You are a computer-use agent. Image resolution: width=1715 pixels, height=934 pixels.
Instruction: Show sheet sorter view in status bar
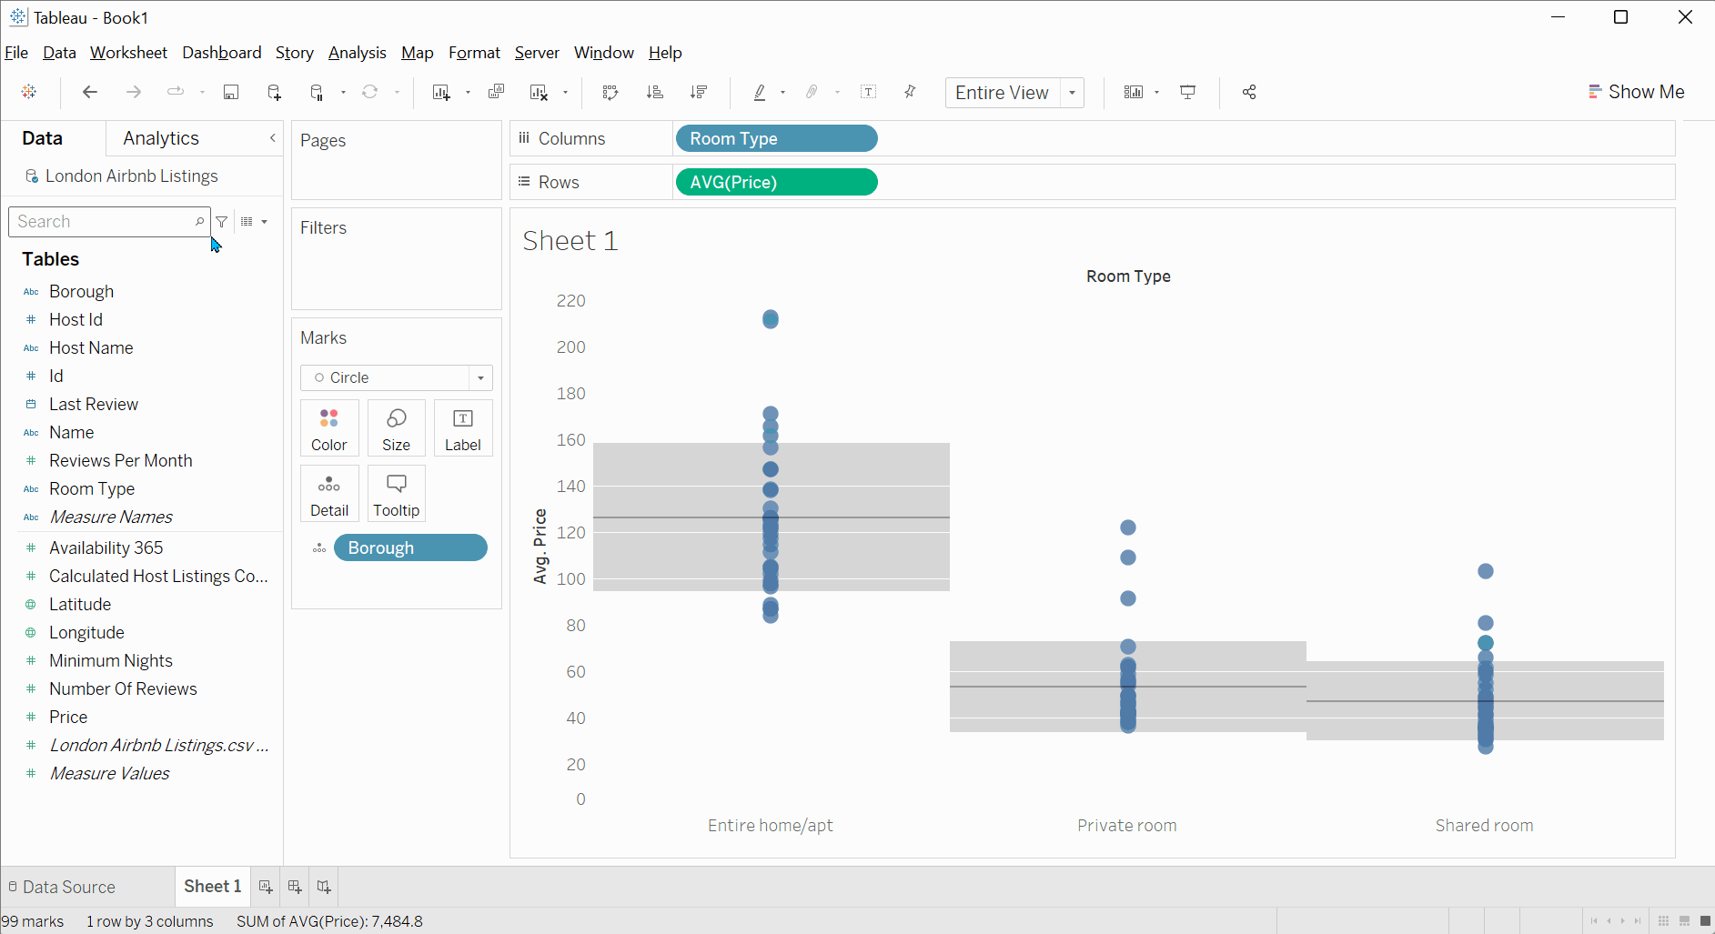click(x=1663, y=921)
